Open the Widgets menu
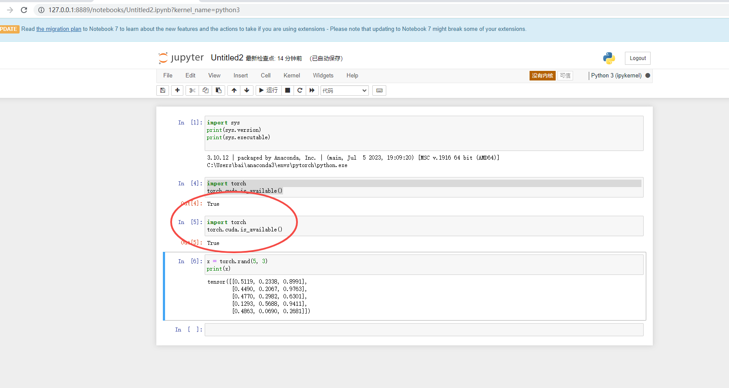The width and height of the screenshot is (729, 388). coord(323,76)
